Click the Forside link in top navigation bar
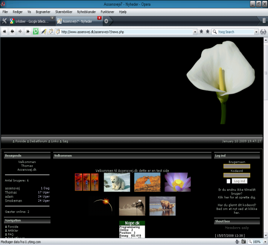268x245 pixels. click(21, 141)
